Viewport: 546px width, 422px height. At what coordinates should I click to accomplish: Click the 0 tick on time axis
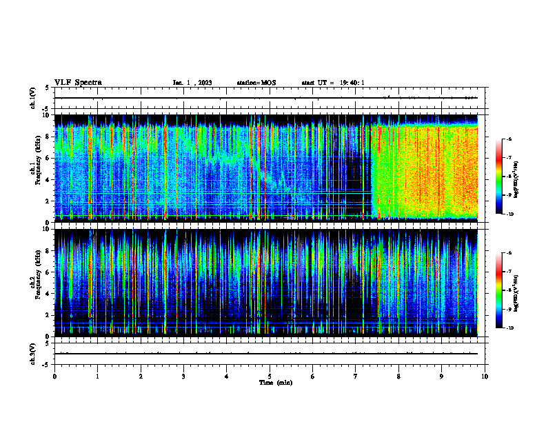[x=54, y=376]
